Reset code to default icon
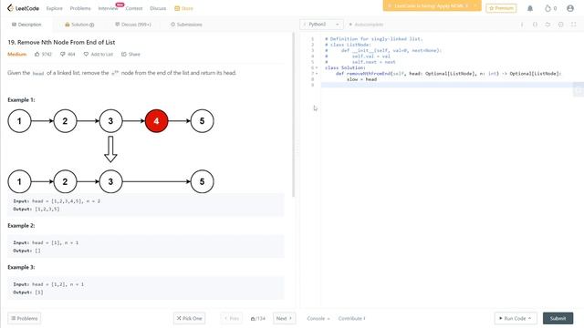 coord(547,25)
